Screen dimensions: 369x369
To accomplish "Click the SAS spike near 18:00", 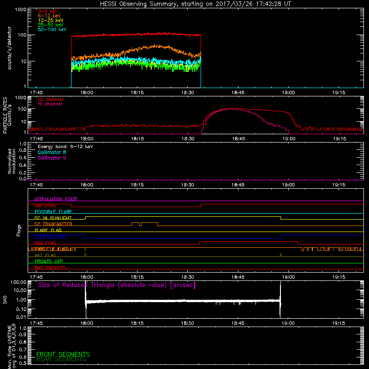I will pyautogui.click(x=86, y=299).
